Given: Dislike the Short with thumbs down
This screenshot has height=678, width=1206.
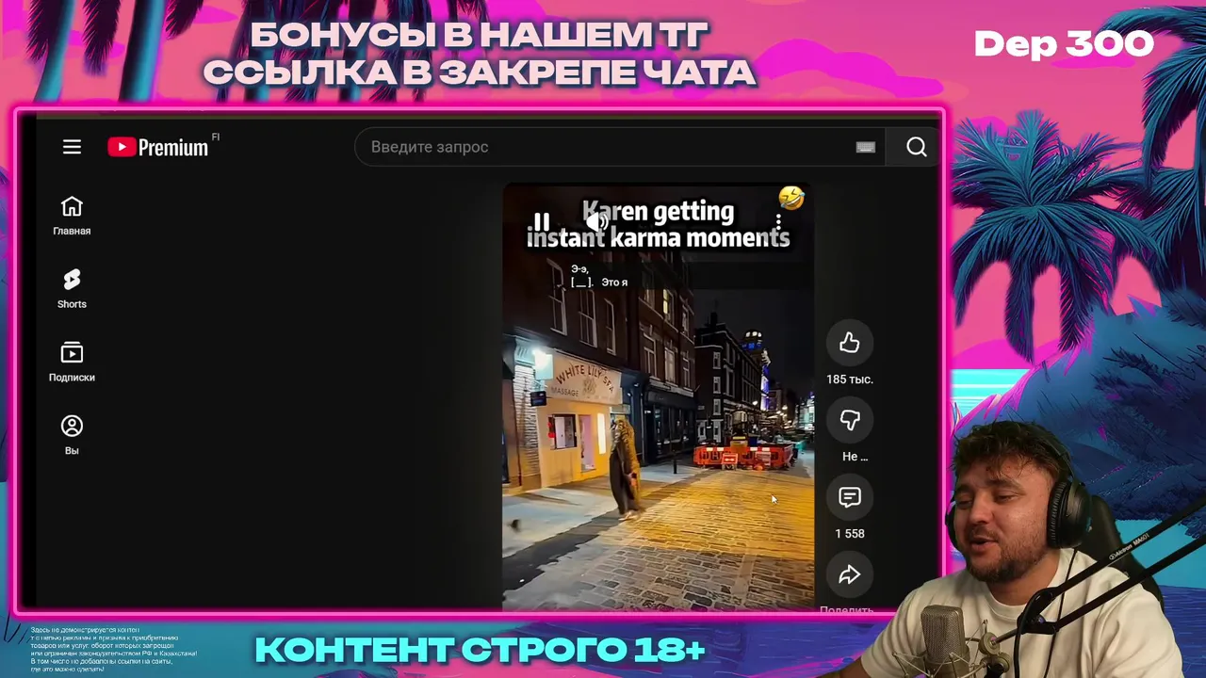Looking at the screenshot, I should [850, 420].
